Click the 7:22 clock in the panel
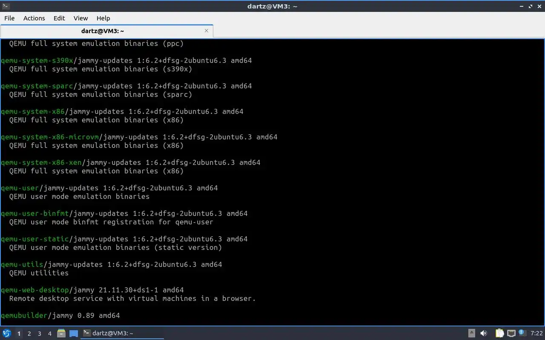Screen dimensions: 545x340 tap(536, 333)
